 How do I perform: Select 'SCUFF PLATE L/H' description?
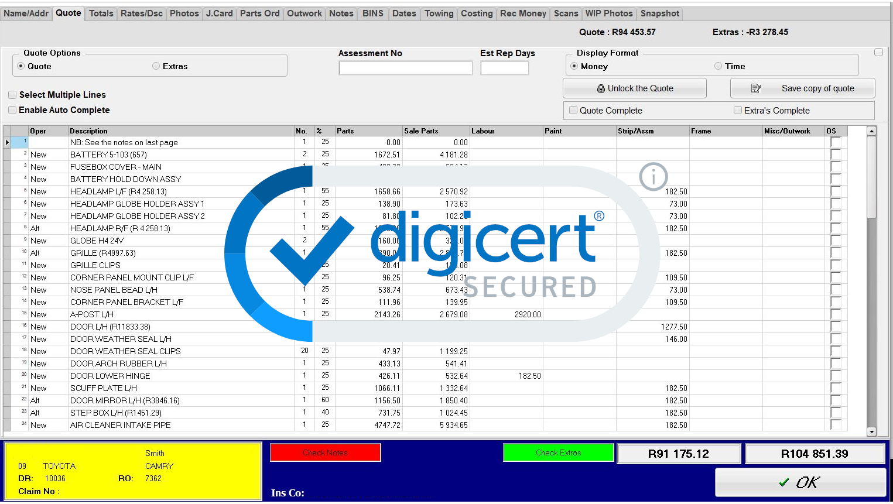(x=104, y=388)
